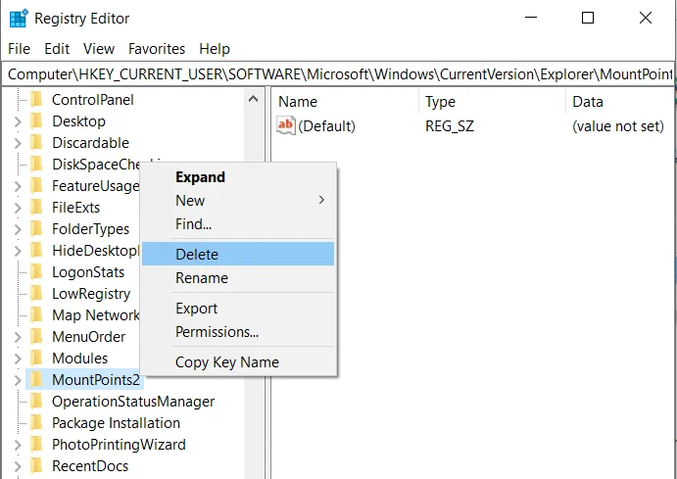The height and width of the screenshot is (479, 677).
Task: Click the REG_SZ type cell
Action: coord(450,126)
